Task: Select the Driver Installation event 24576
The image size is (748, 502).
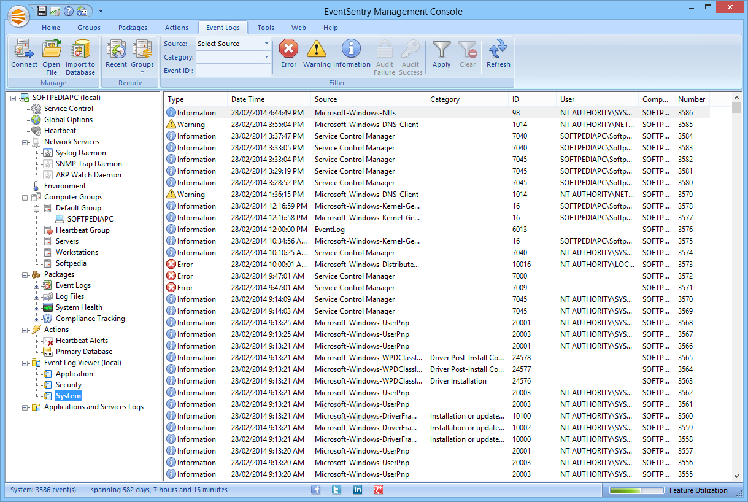Action: [437, 381]
